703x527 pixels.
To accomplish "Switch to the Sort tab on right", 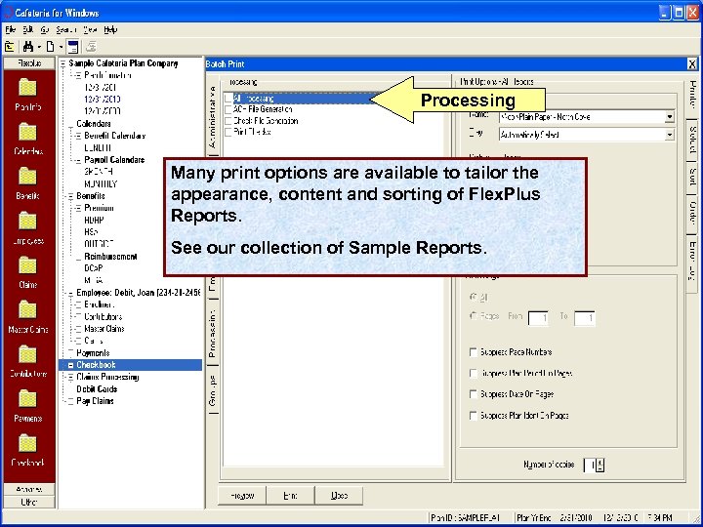I will [x=692, y=177].
